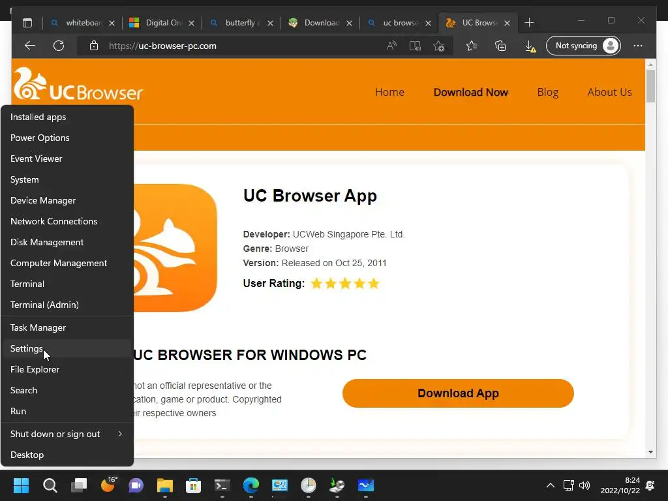Close the Digital Online tab
This screenshot has width=668, height=501.
click(x=191, y=23)
